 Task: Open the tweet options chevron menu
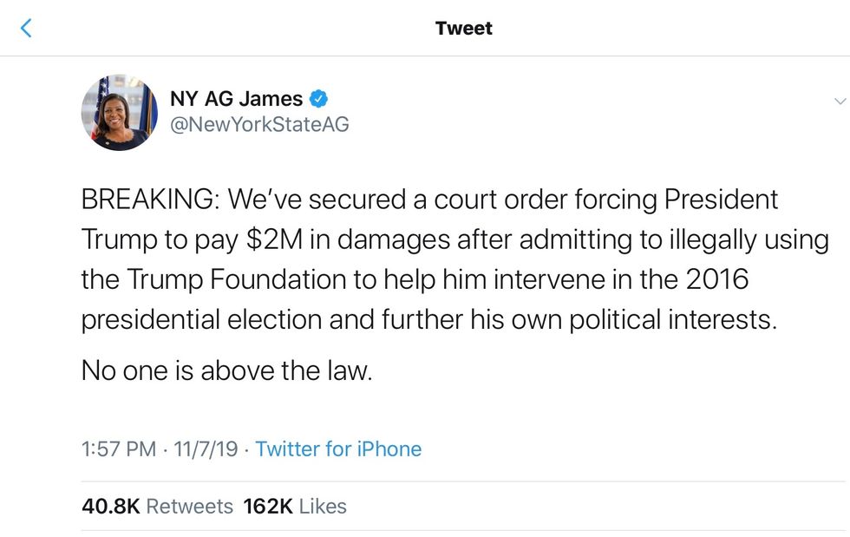838,101
